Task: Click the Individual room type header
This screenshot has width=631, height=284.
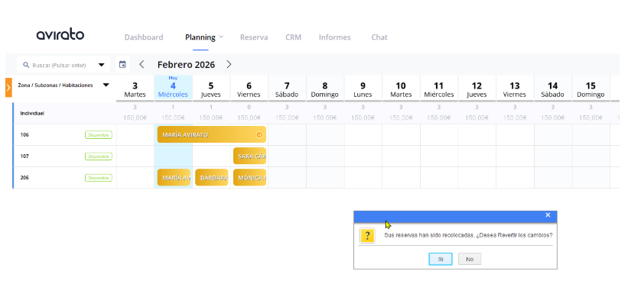Action: (32, 113)
